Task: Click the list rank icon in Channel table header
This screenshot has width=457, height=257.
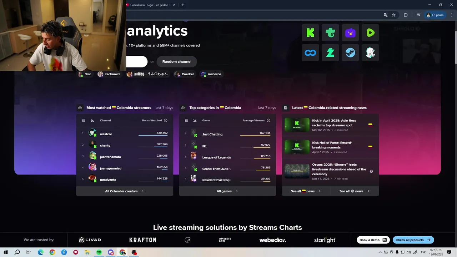Action: coord(84,121)
